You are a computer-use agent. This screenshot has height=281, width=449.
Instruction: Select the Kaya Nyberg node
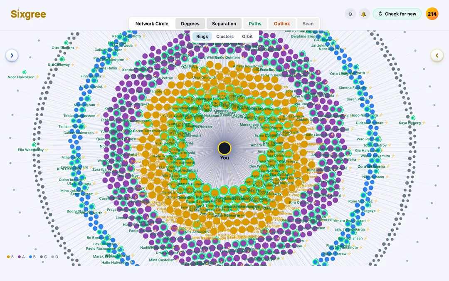[413, 118]
